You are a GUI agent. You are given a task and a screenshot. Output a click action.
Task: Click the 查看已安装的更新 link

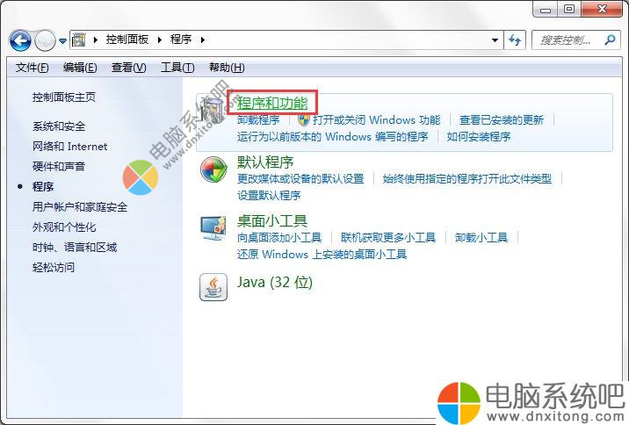[502, 120]
